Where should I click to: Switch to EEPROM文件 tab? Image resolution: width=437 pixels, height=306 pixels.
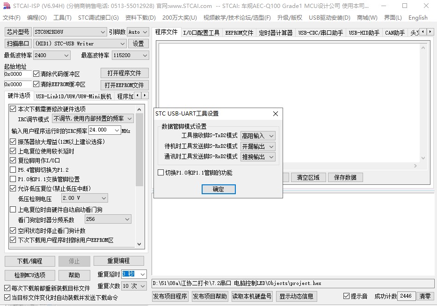click(239, 33)
